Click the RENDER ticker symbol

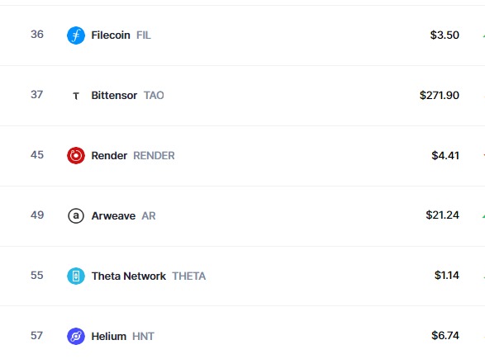pyautogui.click(x=154, y=156)
